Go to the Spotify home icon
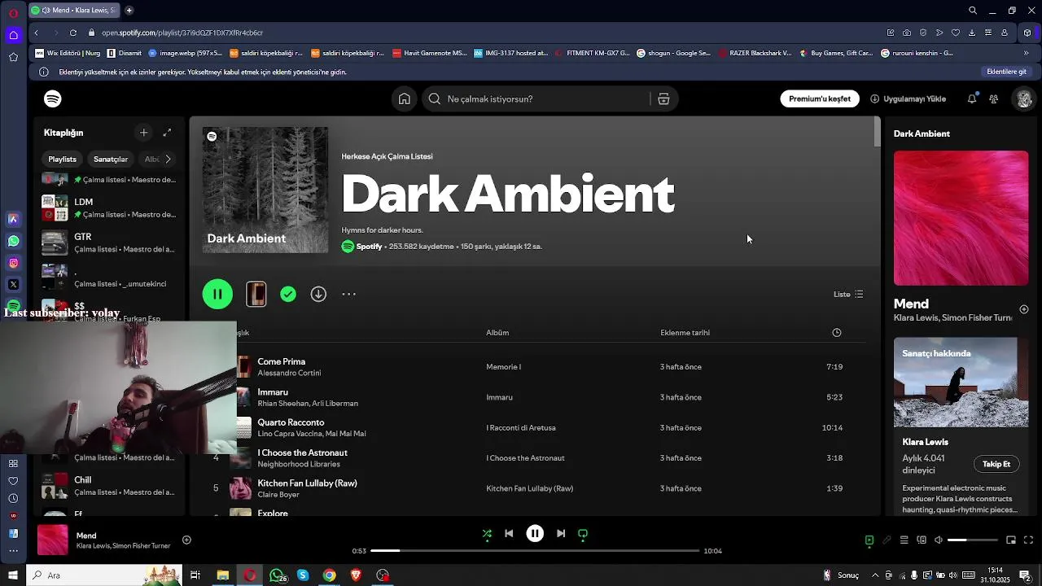Image resolution: width=1042 pixels, height=586 pixels. (405, 98)
